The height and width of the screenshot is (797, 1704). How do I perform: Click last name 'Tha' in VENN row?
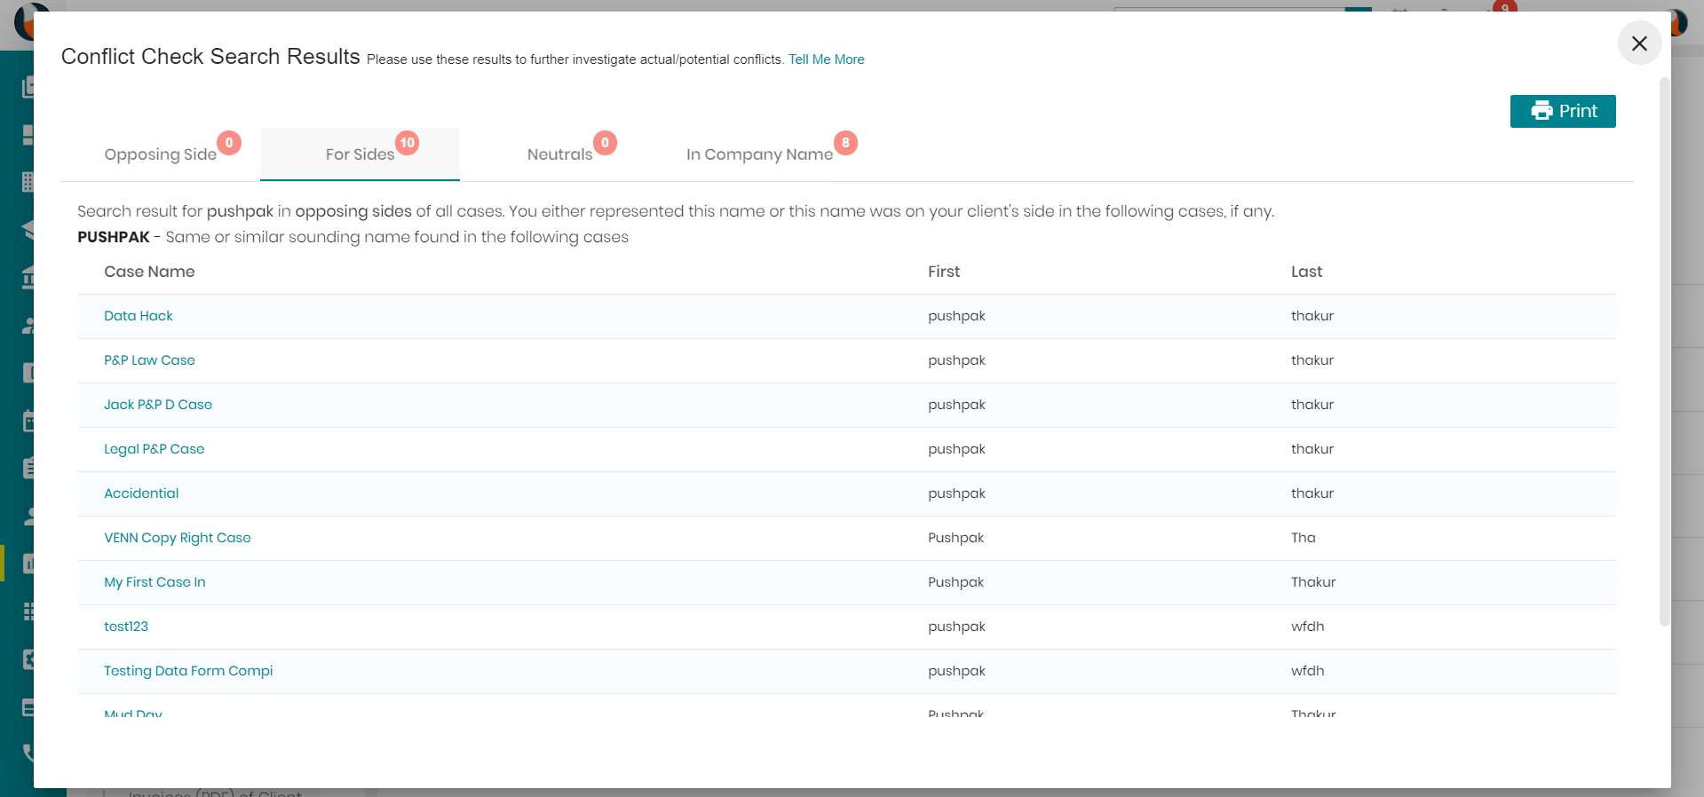pos(1304,538)
